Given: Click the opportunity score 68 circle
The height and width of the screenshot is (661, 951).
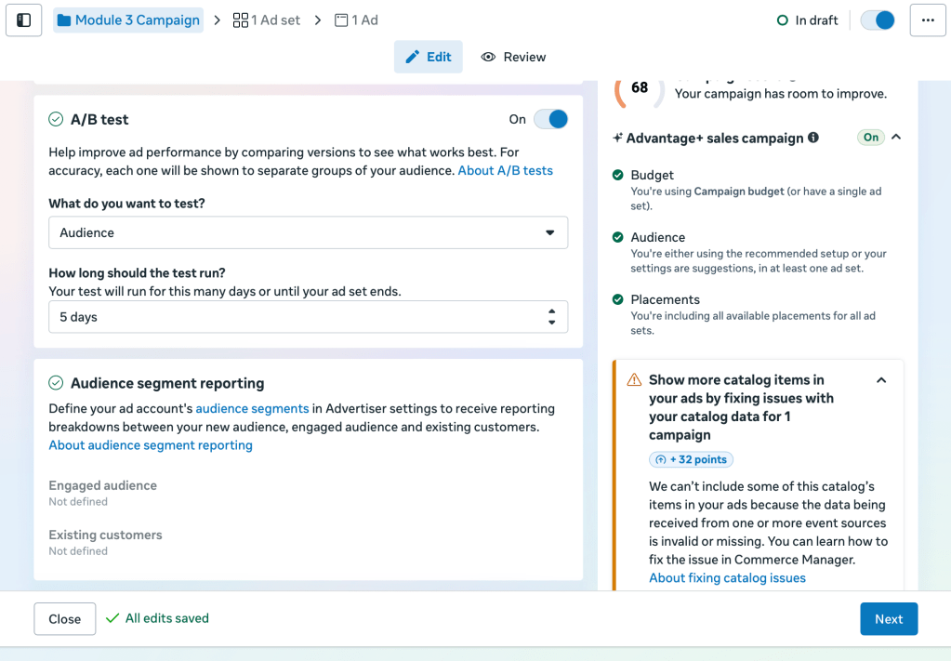Looking at the screenshot, I should point(640,88).
